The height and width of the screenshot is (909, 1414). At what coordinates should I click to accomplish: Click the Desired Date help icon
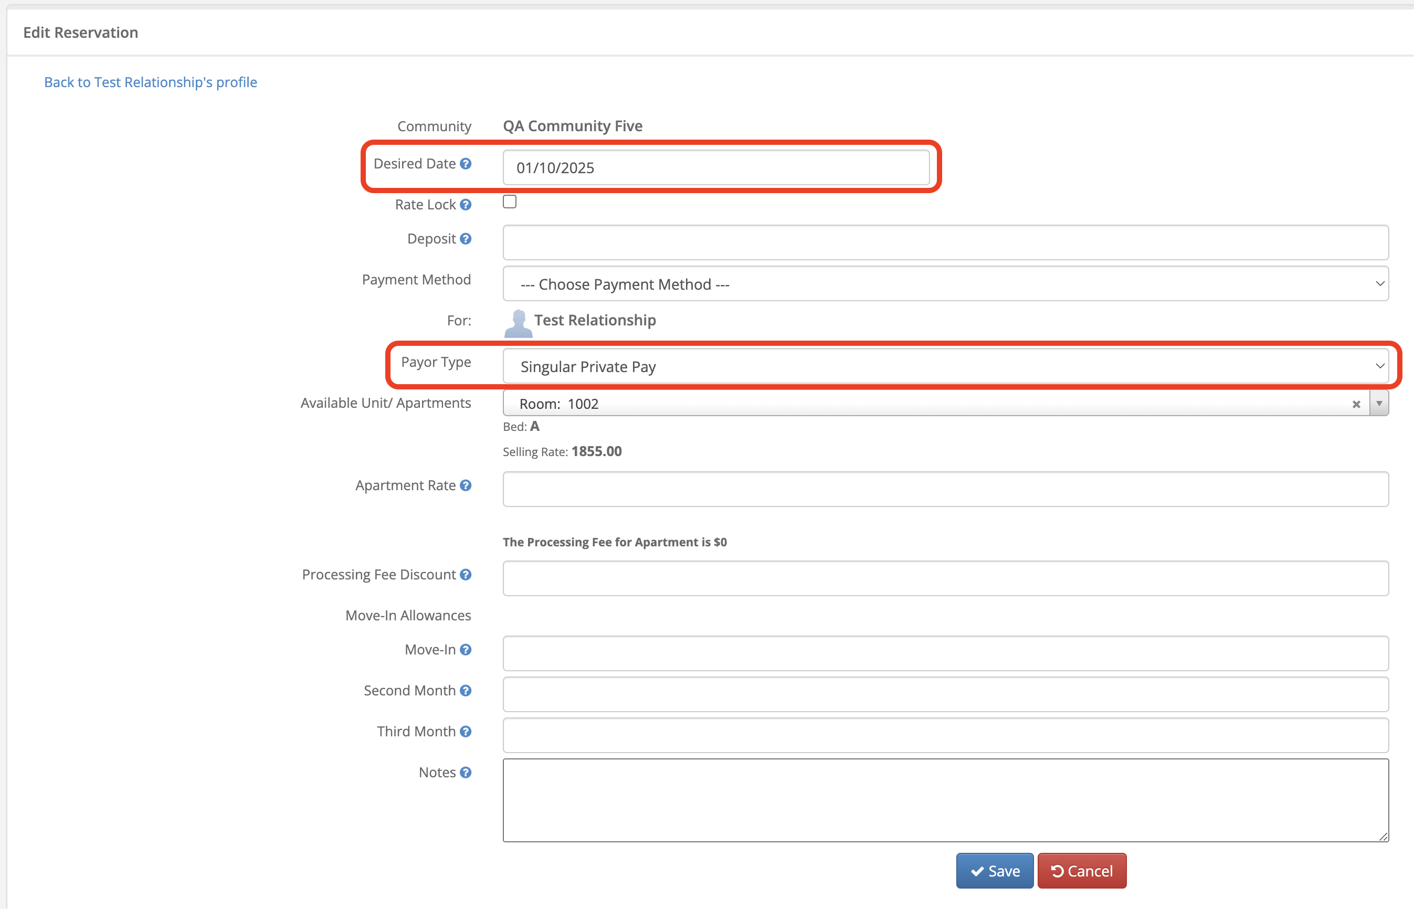tap(466, 164)
